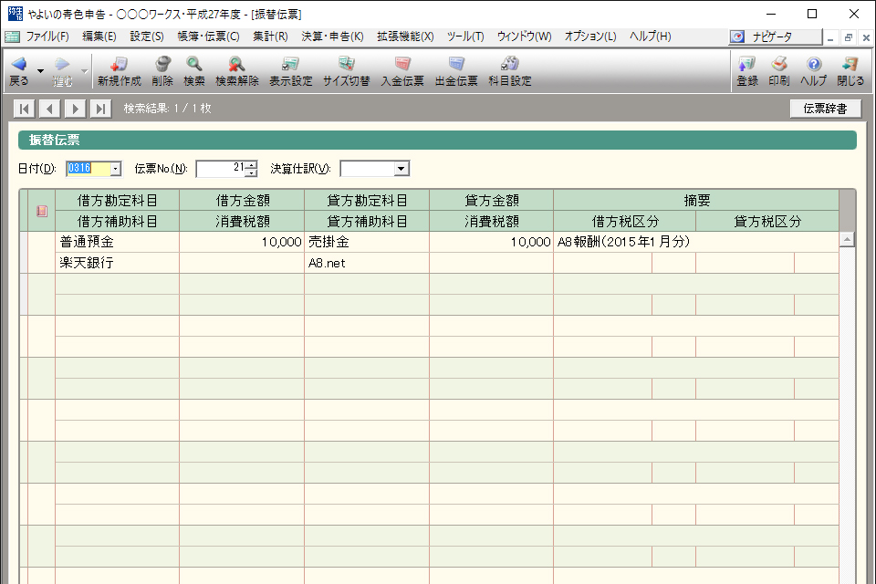
Task: Expand the 決算仕訳 combo box
Action: 401,168
